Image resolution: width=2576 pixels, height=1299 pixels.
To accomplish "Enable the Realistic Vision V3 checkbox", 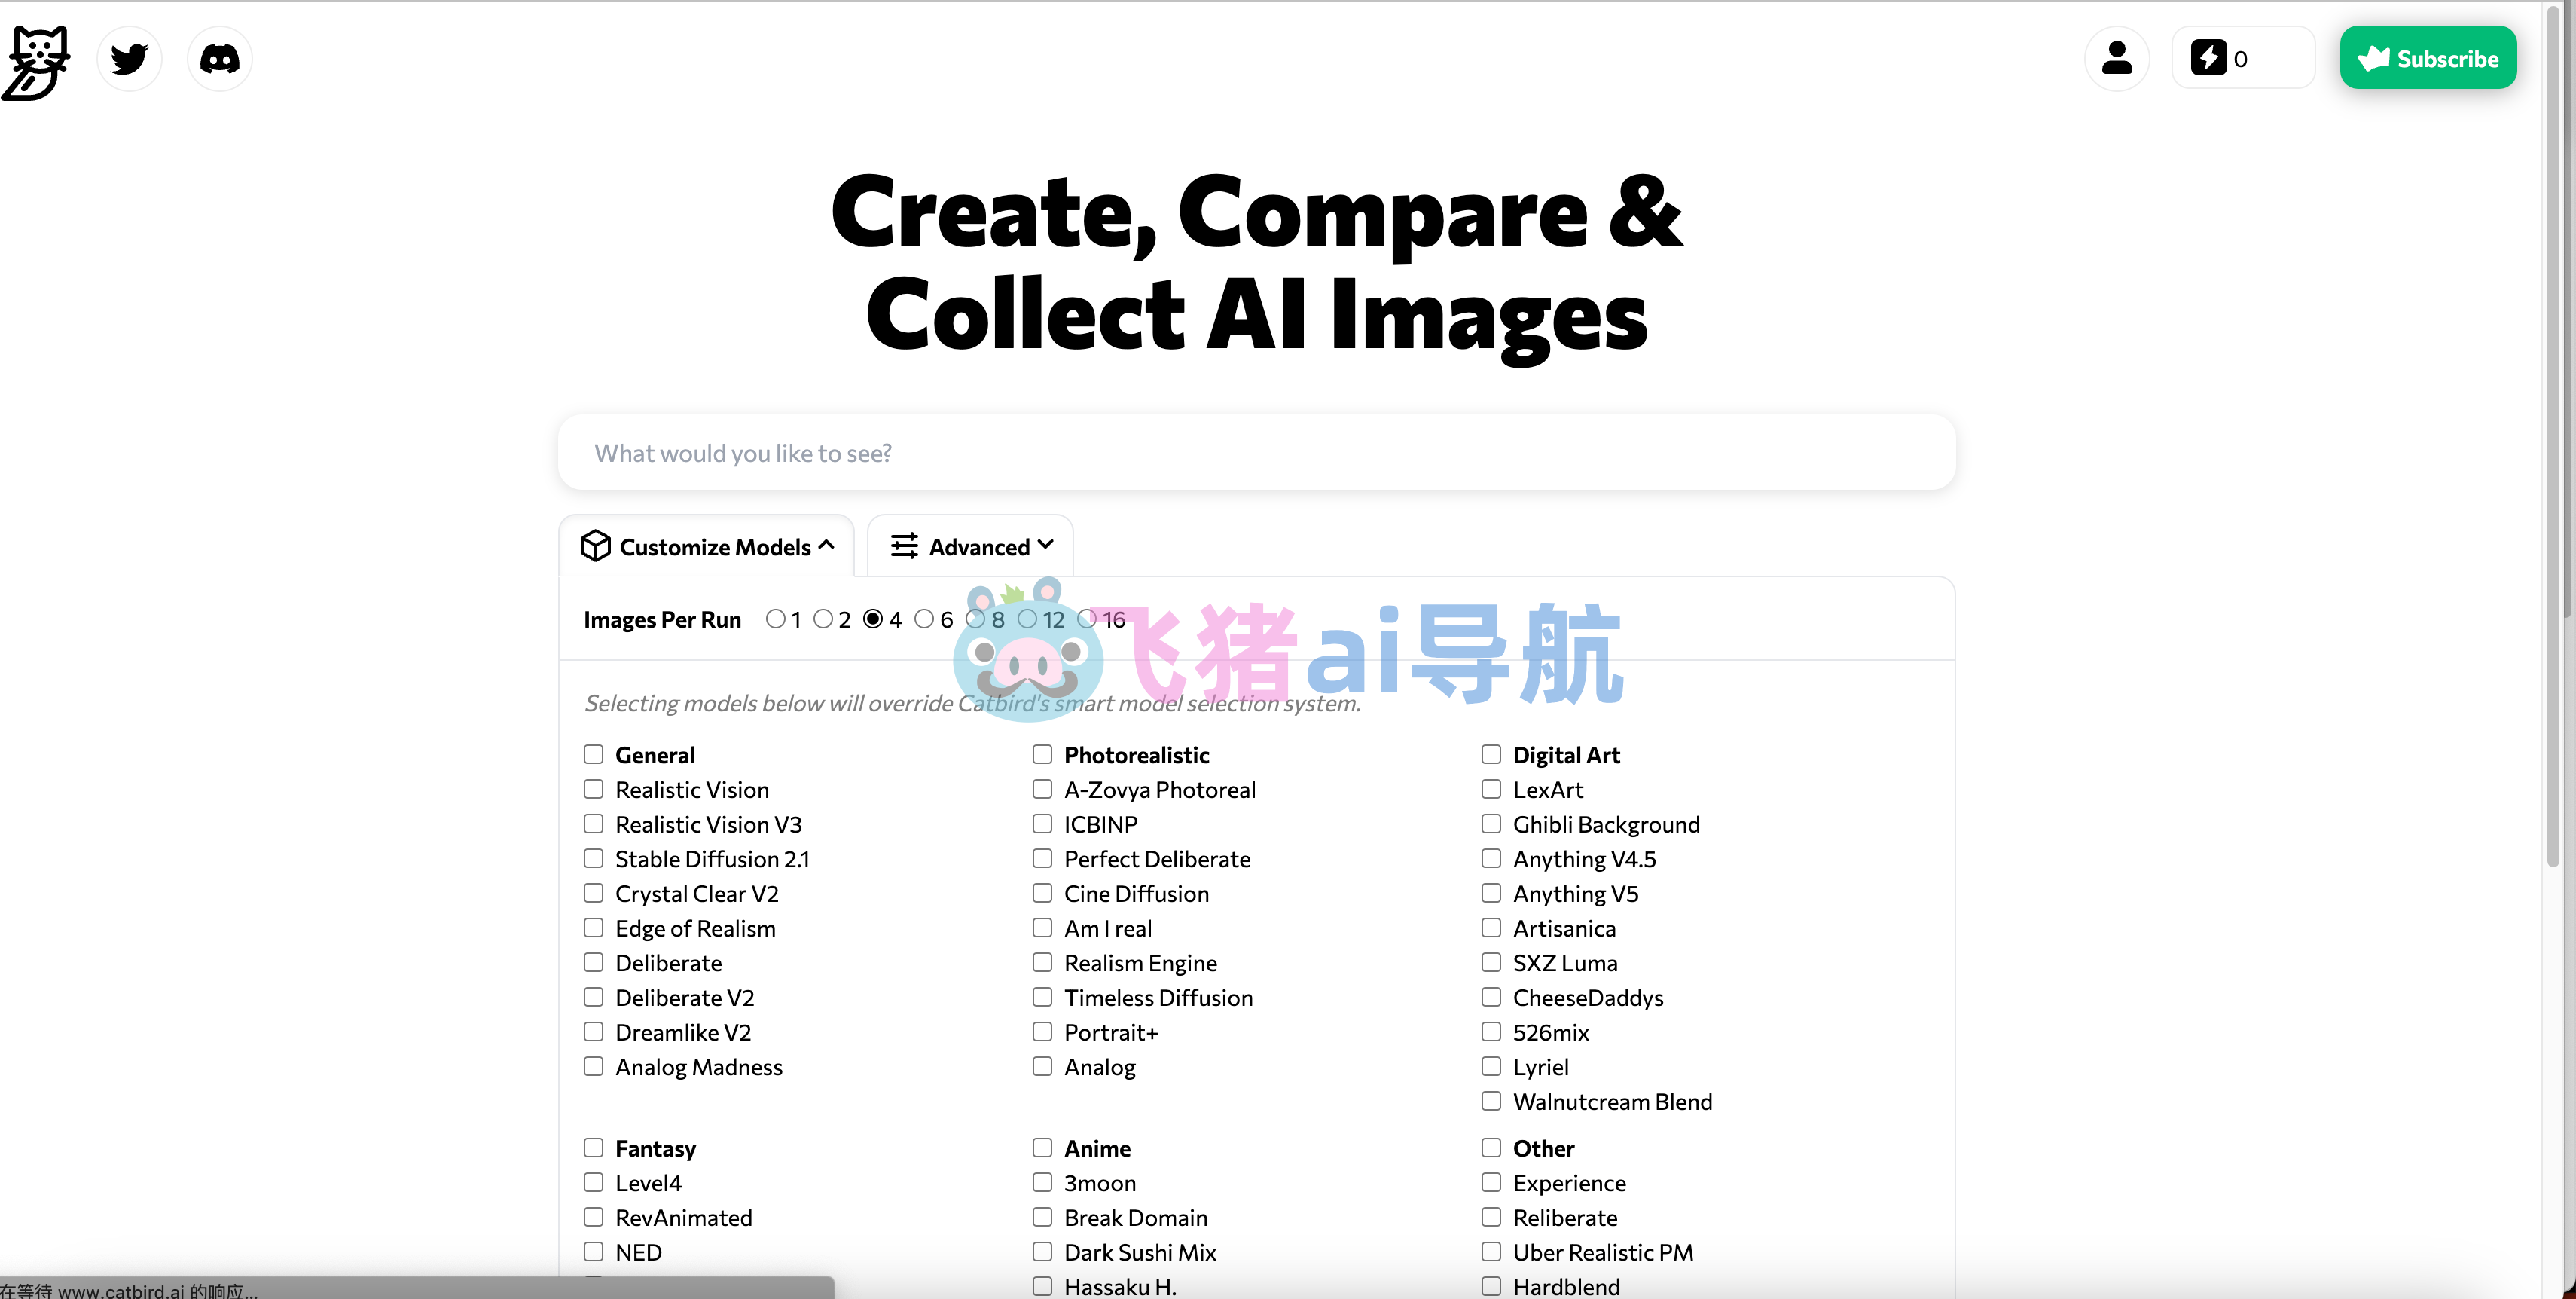I will click(594, 824).
